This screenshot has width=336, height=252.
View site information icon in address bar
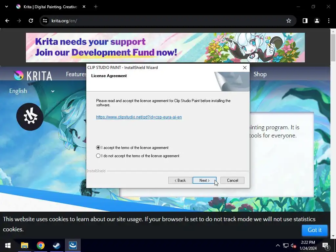(45, 21)
